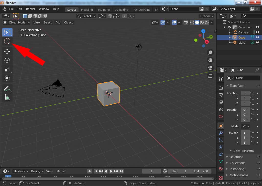Activate the Rotate tool

(7, 60)
